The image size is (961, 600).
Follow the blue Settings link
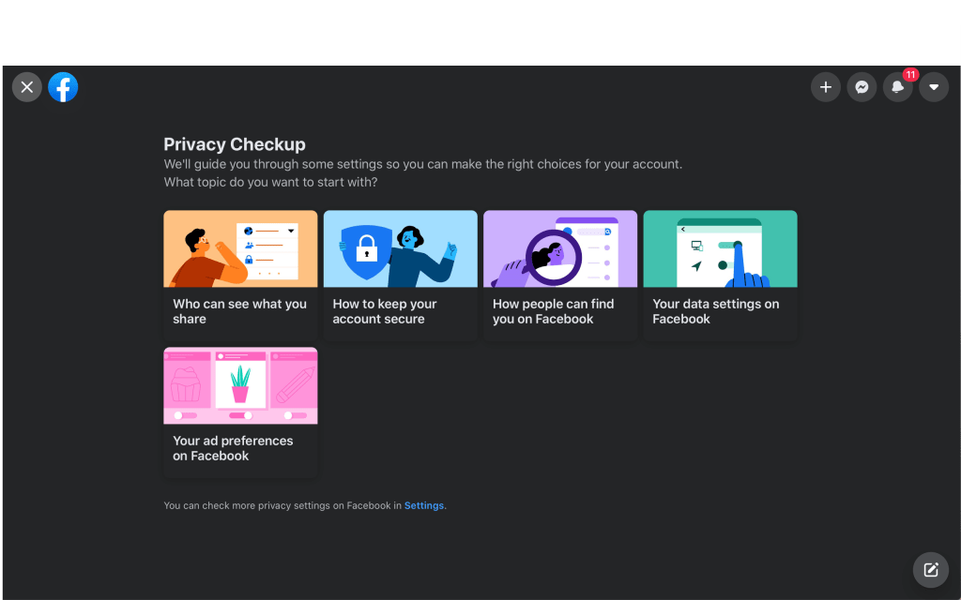click(423, 505)
